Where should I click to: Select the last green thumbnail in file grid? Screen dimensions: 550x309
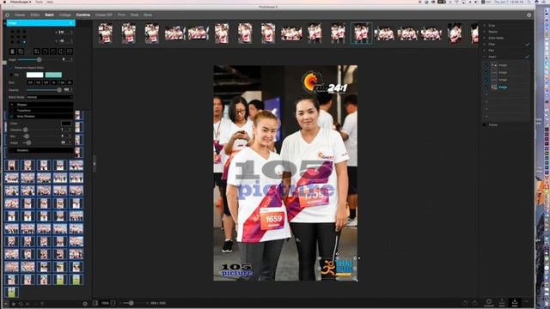tap(11, 292)
